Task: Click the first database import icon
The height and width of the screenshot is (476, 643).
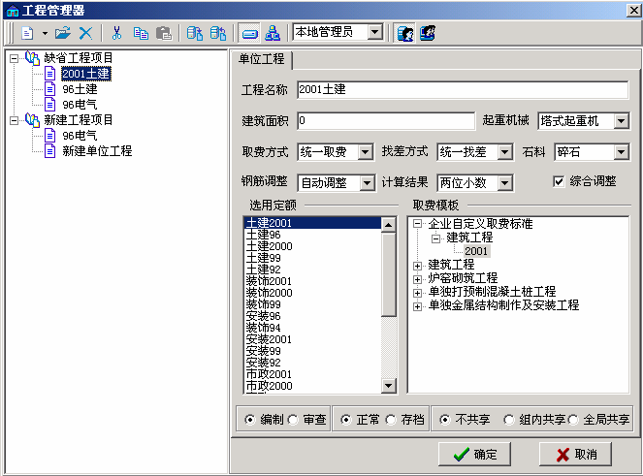Action: (195, 33)
